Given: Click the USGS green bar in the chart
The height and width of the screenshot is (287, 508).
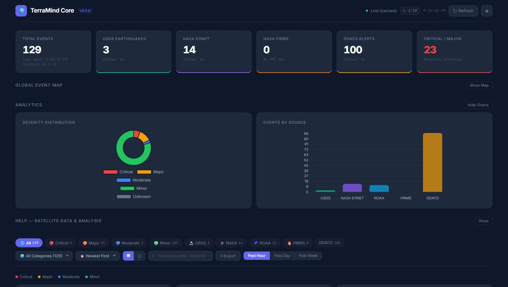Looking at the screenshot, I should pos(326,191).
